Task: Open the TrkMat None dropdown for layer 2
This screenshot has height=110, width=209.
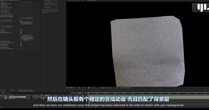Action: (x=37, y=99)
